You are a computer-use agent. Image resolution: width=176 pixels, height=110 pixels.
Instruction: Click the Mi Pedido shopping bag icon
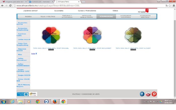(x=147, y=11)
